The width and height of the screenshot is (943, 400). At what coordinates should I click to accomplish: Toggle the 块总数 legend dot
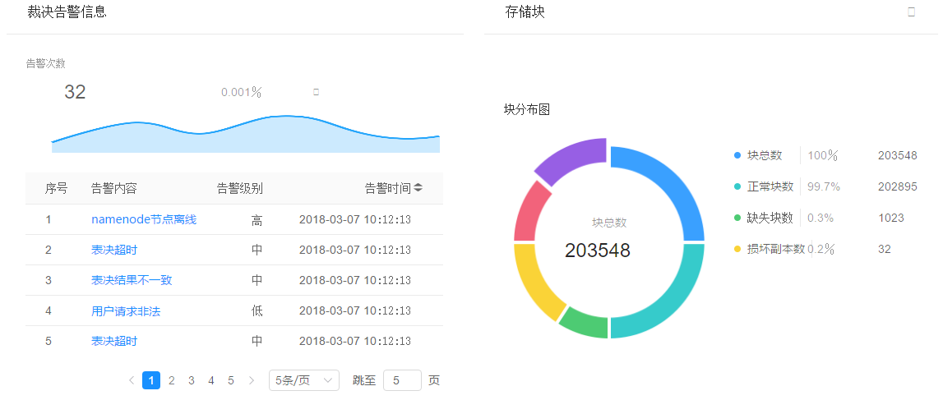click(x=737, y=155)
